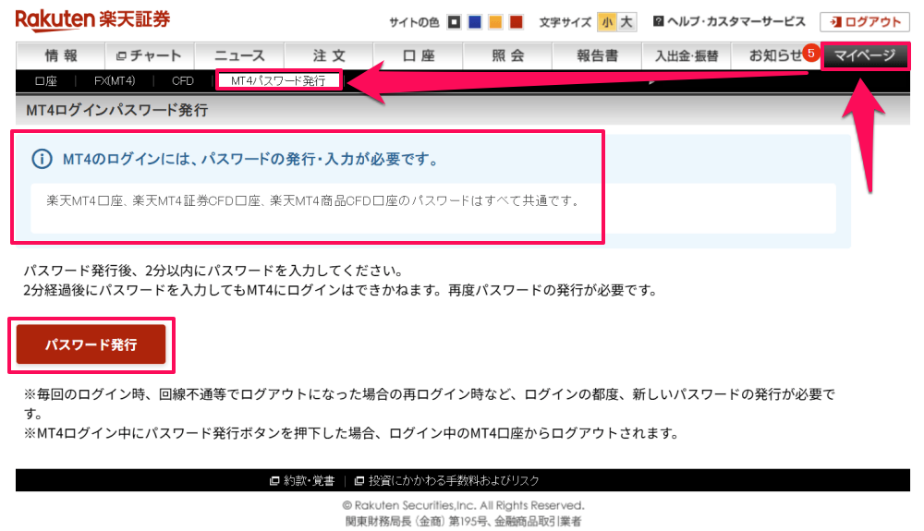Select the FX(MT4) submenu tab
The width and height of the screenshot is (924, 531).
pyautogui.click(x=115, y=81)
